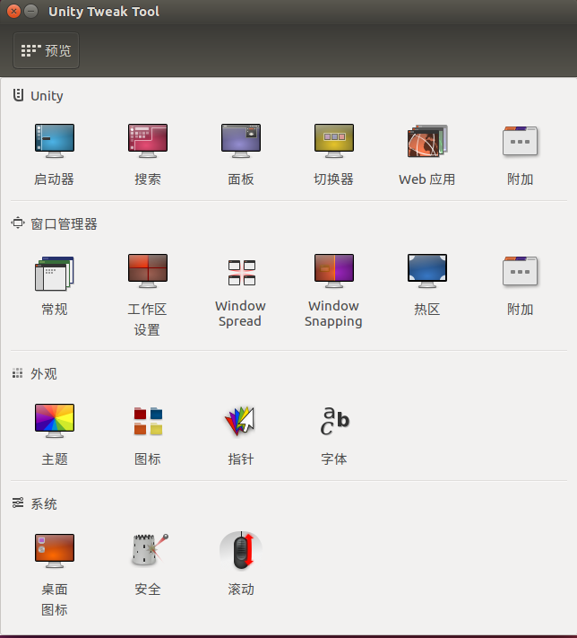Open the 桌面图标 (Desktop Icons) settings
This screenshot has width=577, height=638.
[x=55, y=551]
